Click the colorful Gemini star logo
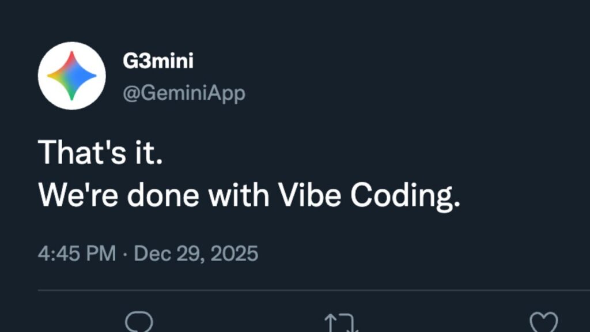The height and width of the screenshot is (332, 590). coord(71,76)
